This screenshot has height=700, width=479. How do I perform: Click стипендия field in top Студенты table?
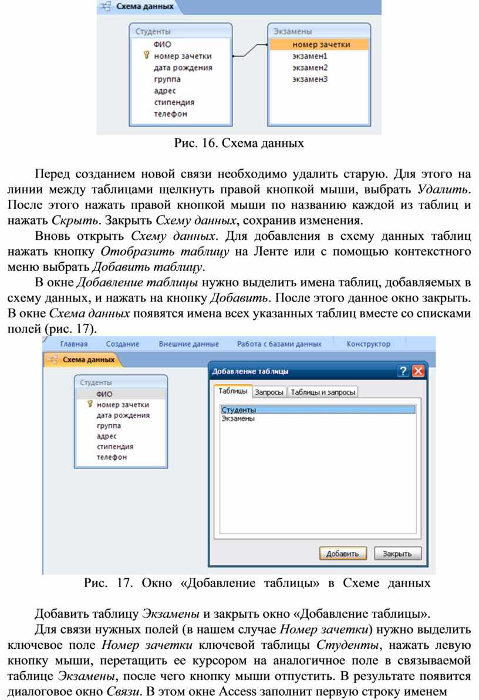coord(174,102)
